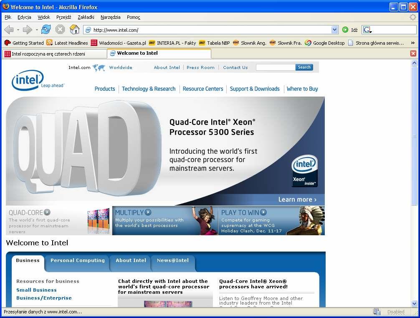Click the vertical scrollbar up arrow
The image size is (420, 318).
pos(415,63)
